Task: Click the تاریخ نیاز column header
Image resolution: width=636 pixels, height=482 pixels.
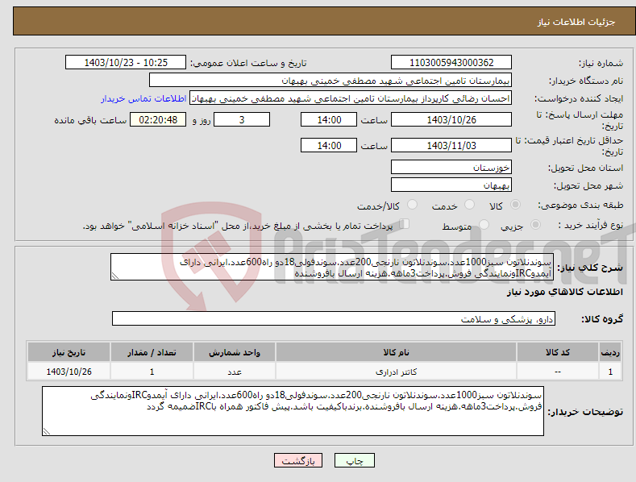Action: click(69, 352)
